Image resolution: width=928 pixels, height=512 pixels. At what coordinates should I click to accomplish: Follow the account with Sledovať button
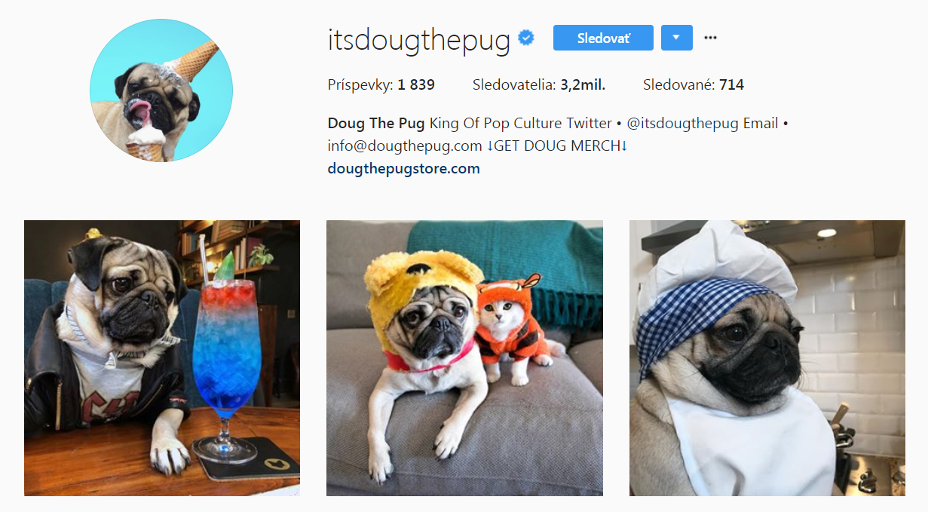(603, 38)
